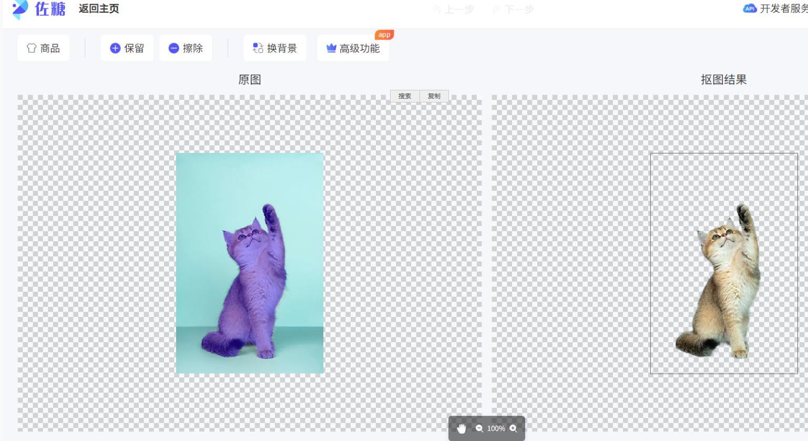Click the 复制 copy button

434,96
